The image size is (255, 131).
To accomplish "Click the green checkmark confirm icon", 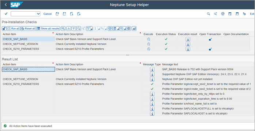I will coord(6,14).
